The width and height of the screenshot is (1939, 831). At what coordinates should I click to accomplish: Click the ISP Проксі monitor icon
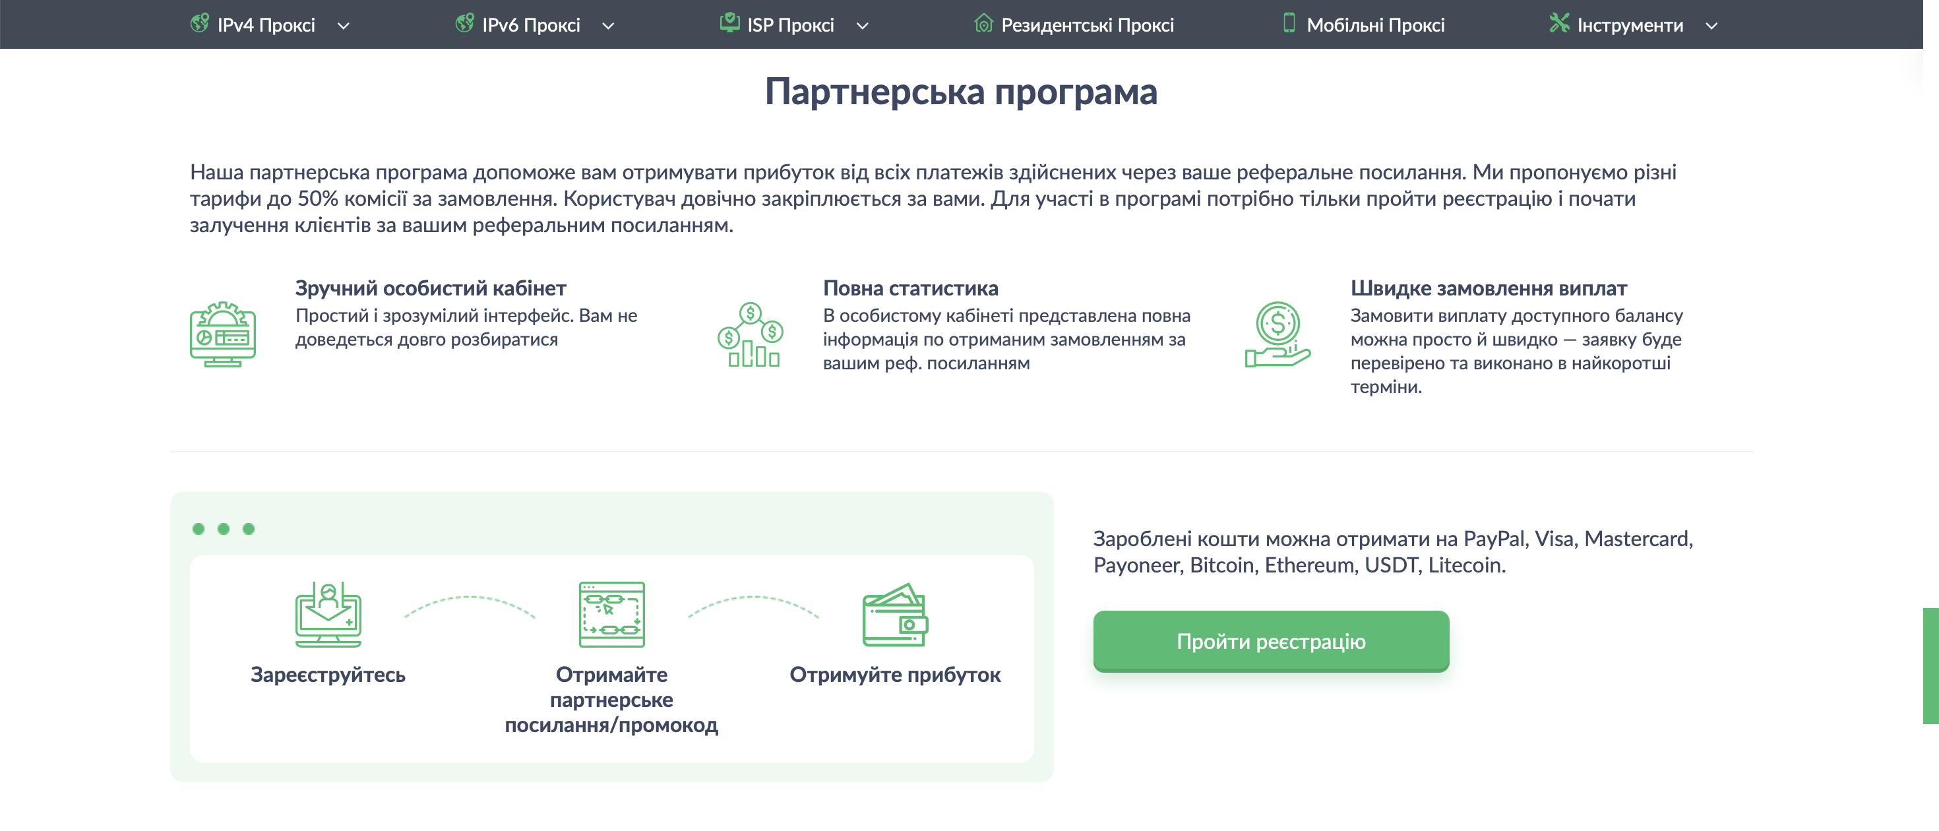click(729, 23)
